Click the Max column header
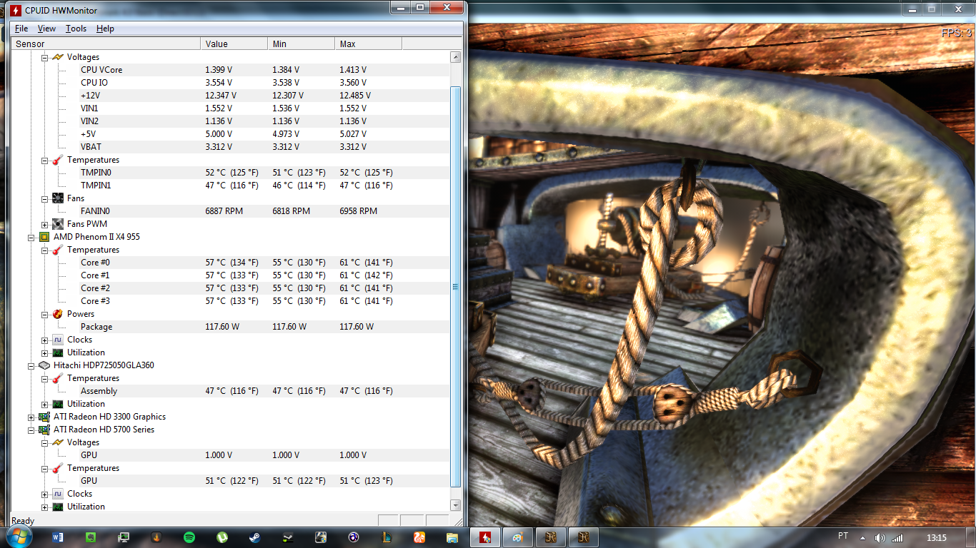The height and width of the screenshot is (548, 976). click(369, 44)
